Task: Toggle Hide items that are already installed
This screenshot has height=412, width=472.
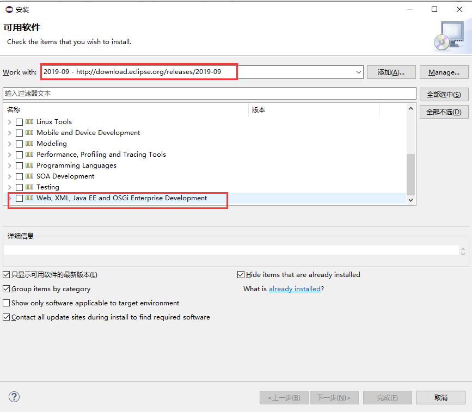Action: click(241, 274)
